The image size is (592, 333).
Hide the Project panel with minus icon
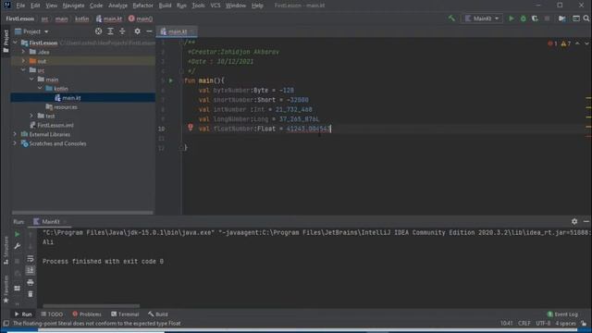pyautogui.click(x=149, y=31)
